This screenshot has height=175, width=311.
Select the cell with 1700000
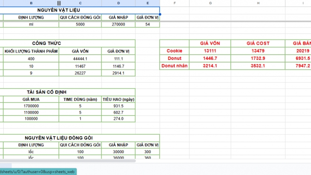tap(31, 106)
